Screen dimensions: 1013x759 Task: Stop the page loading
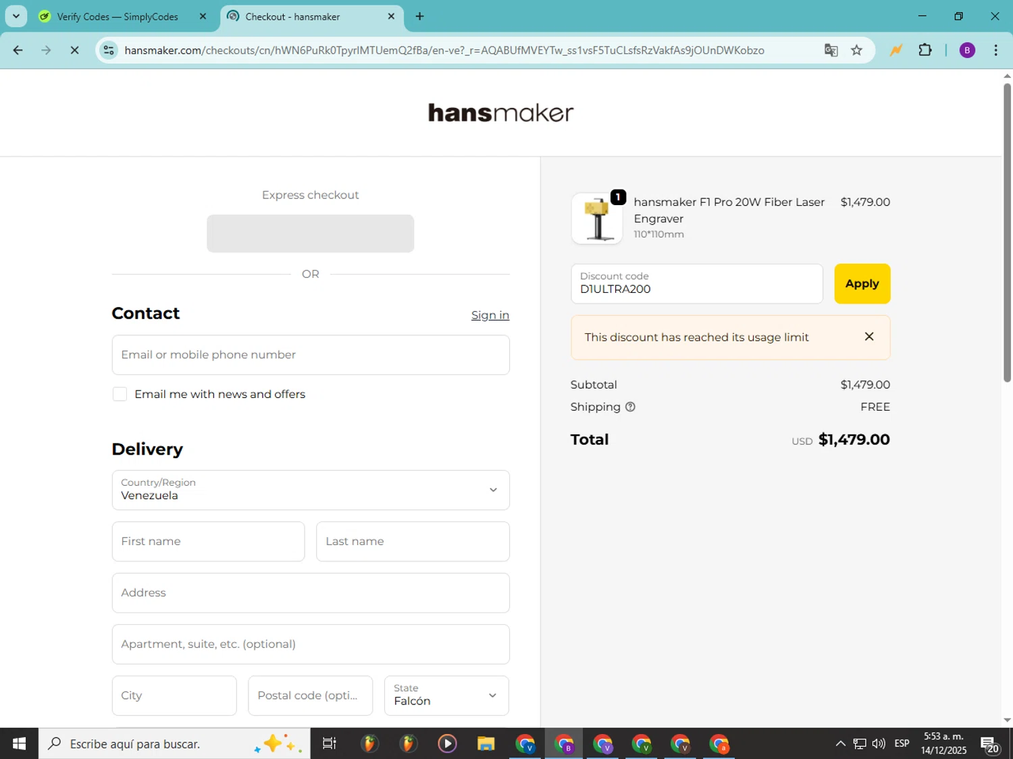tap(74, 50)
